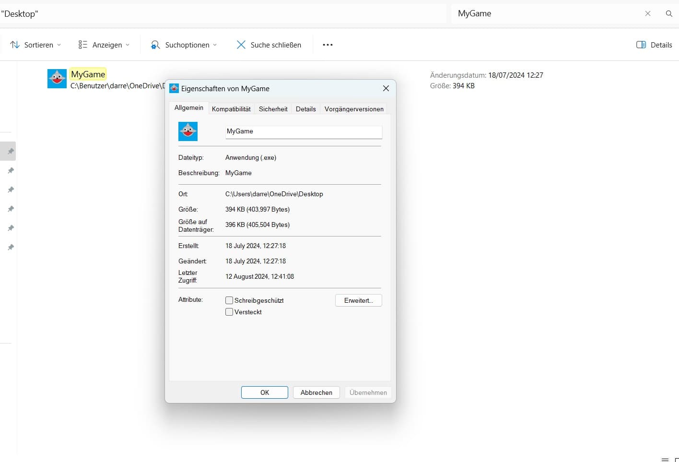Confirm with the OK button

265,392
